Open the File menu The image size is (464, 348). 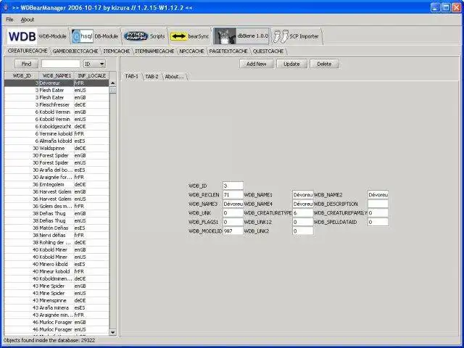pos(9,20)
